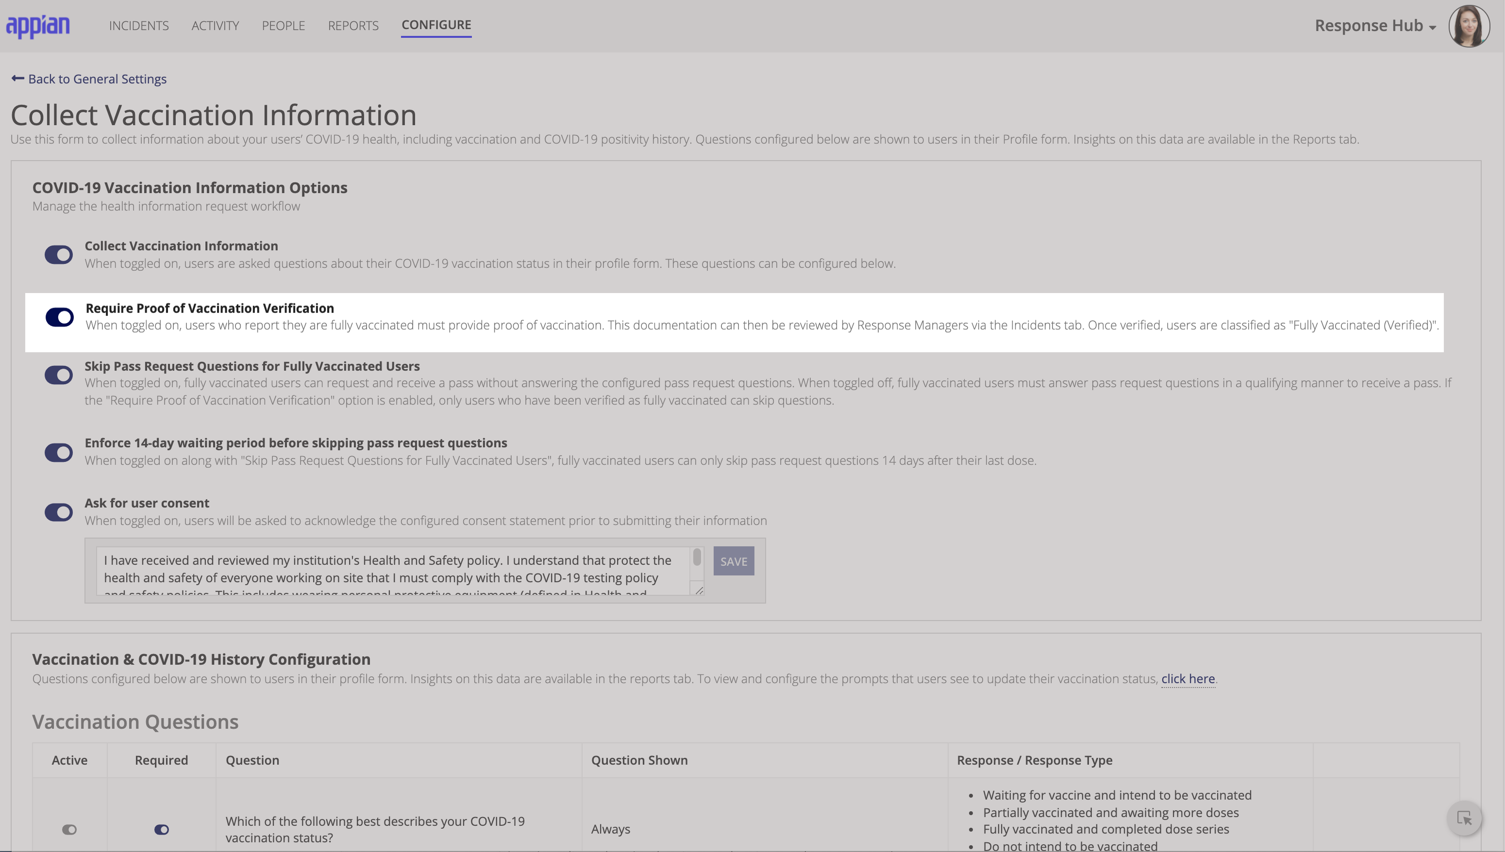The width and height of the screenshot is (1505, 852).
Task: Click Back to General Settings link
Action: tap(89, 79)
